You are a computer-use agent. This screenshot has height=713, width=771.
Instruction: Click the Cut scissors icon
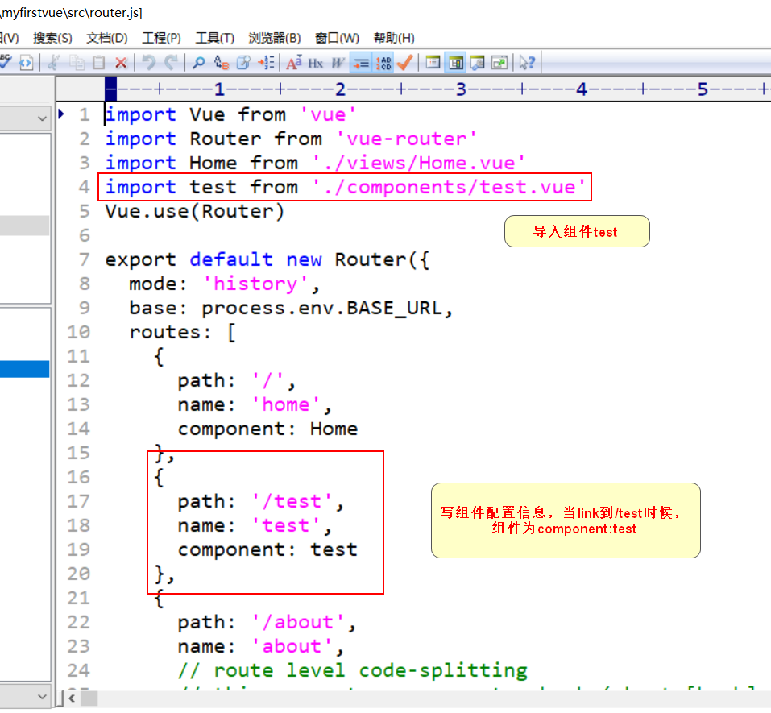(54, 63)
